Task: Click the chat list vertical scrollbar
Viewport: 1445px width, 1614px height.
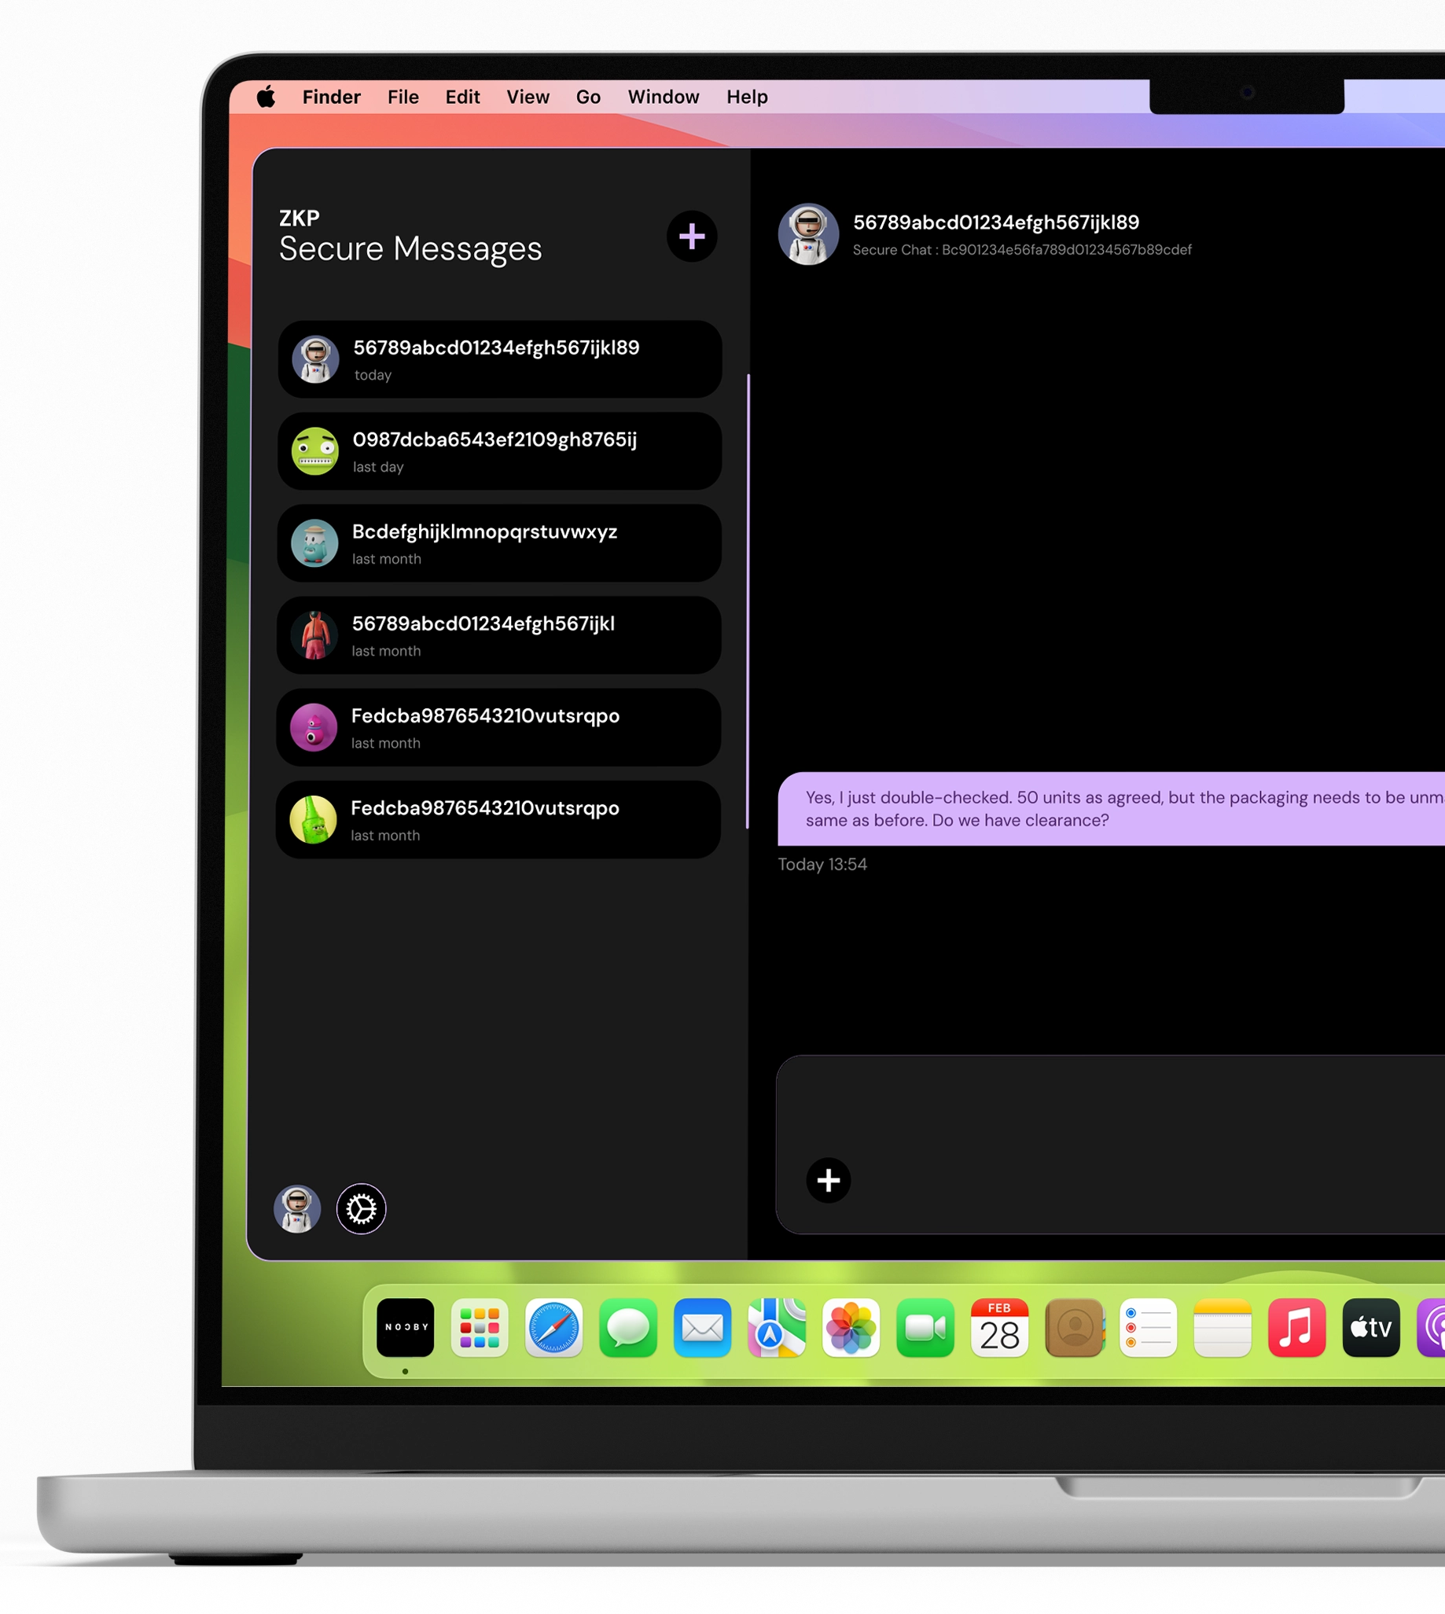Action: 748,601
